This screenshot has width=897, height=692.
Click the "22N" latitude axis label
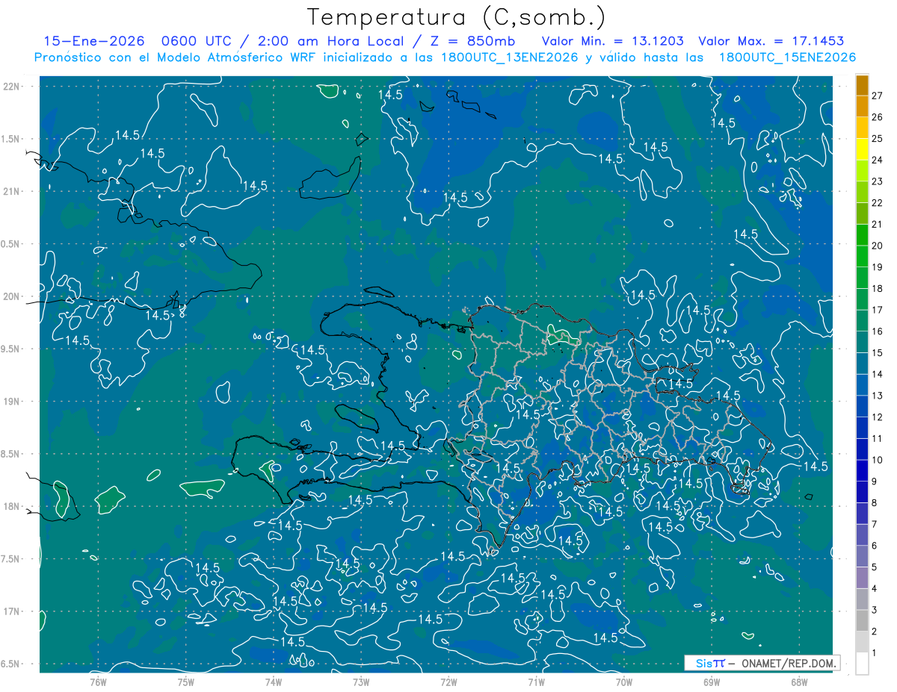tap(11, 87)
